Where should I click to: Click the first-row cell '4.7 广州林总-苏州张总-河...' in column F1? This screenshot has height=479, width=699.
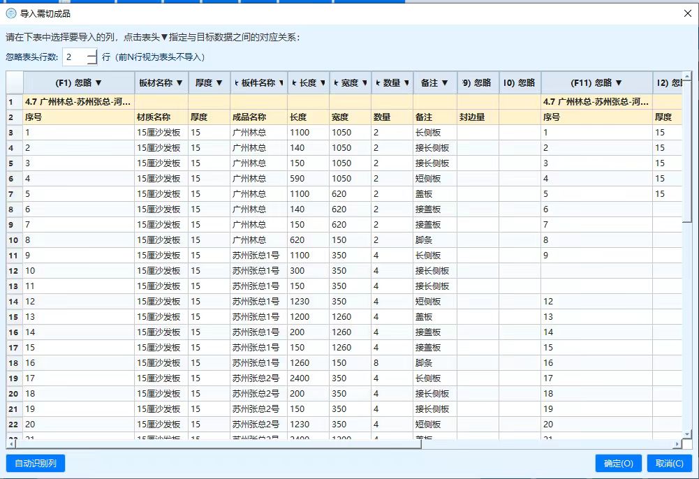click(x=79, y=102)
